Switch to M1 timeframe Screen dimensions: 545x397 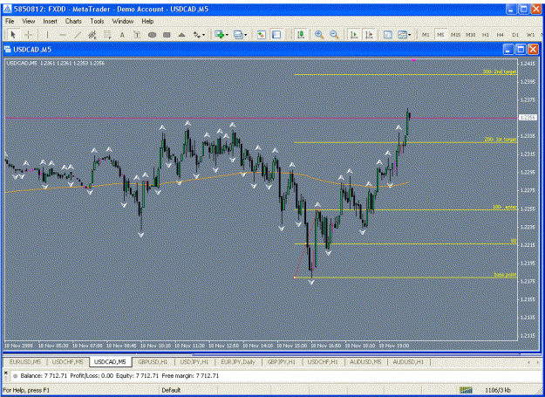point(426,35)
